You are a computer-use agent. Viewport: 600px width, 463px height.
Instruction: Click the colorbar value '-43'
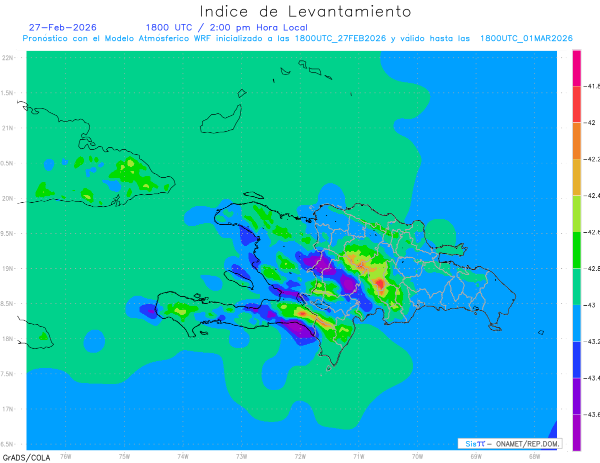590,305
